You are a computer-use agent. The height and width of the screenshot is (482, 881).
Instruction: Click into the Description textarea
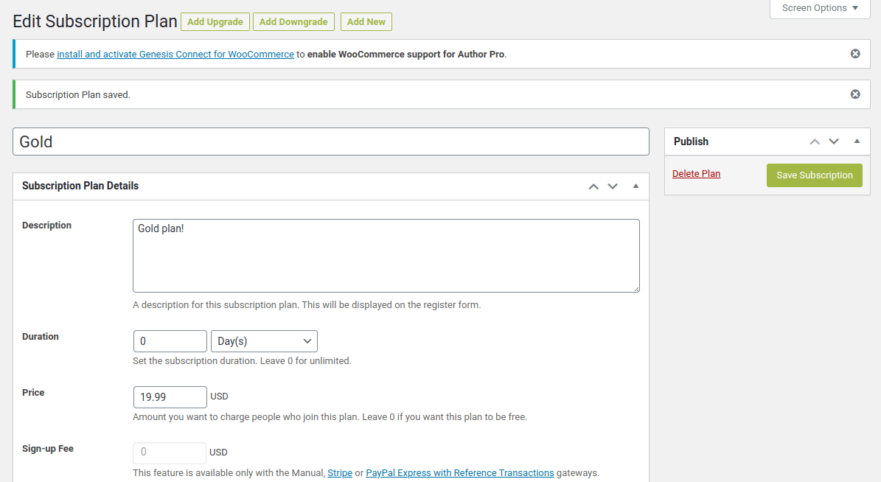[x=386, y=256]
